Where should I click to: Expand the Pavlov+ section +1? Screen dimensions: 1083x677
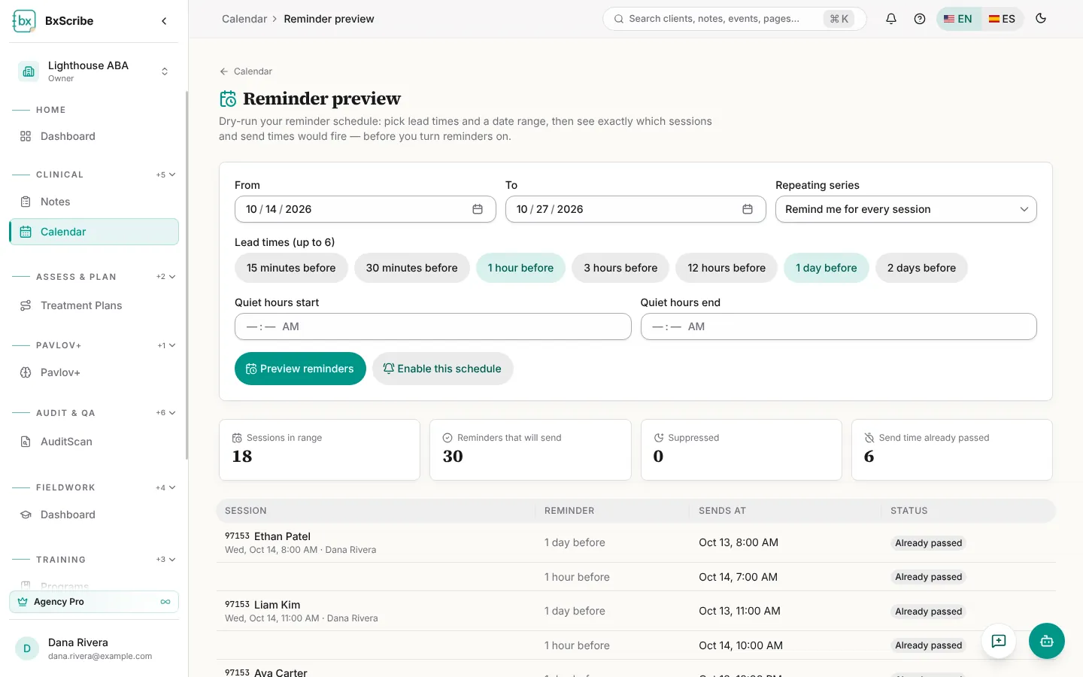166,345
